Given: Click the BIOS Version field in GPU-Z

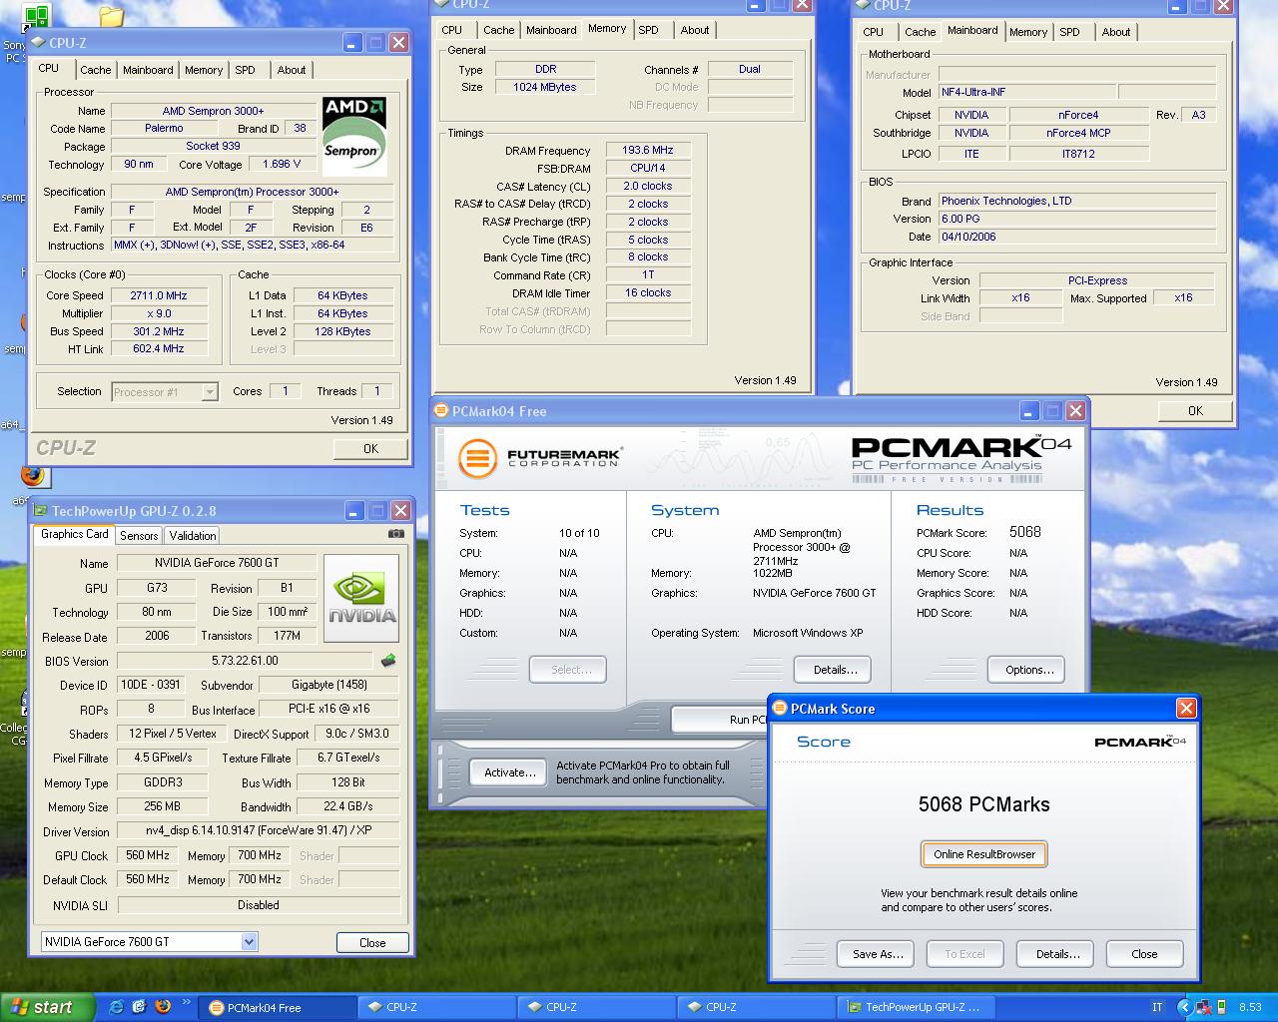Looking at the screenshot, I should point(245,661).
